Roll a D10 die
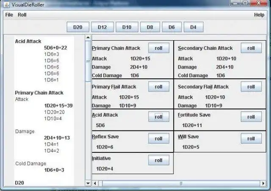 pos(127,27)
